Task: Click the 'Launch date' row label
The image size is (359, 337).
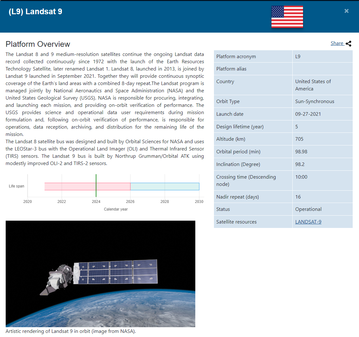Action: [x=230, y=114]
